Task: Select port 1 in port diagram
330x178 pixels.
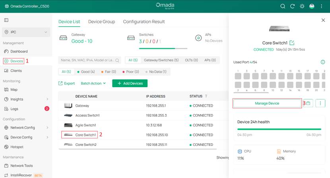Action: (x=238, y=76)
